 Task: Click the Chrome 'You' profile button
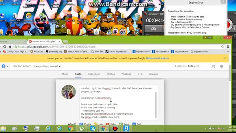coord(208,38)
